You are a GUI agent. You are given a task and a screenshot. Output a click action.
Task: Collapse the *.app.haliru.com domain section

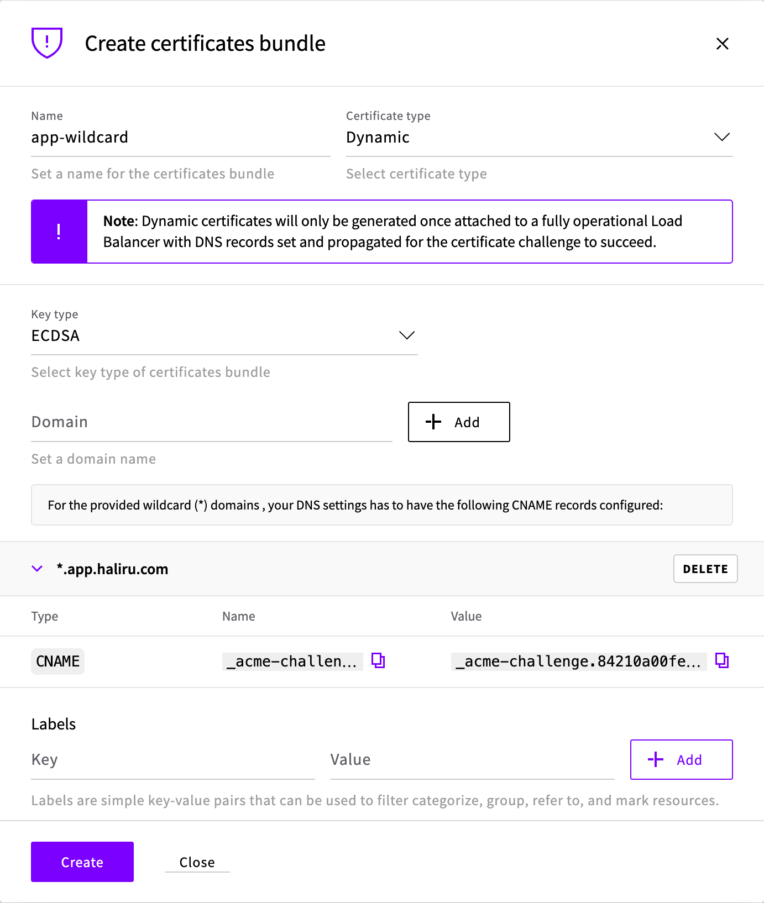(37, 569)
